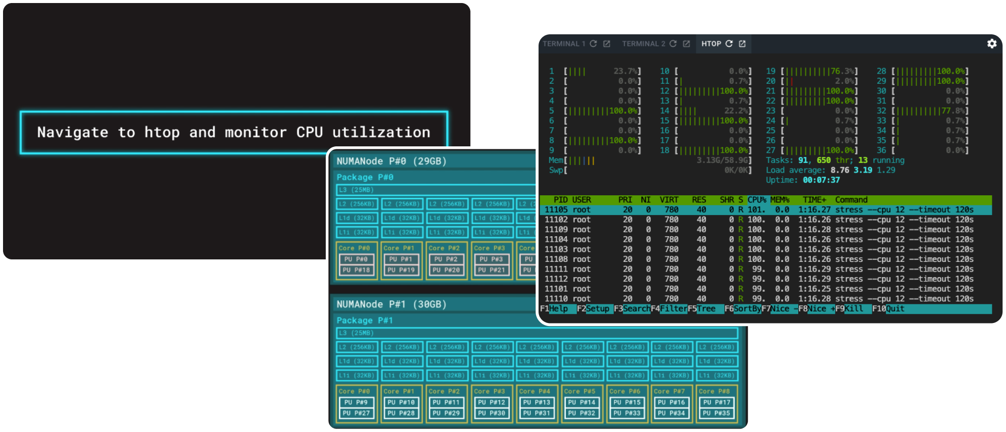This screenshot has width=1006, height=432.
Task: Click the Navigate to htop instruction banner
Action: pos(234,133)
